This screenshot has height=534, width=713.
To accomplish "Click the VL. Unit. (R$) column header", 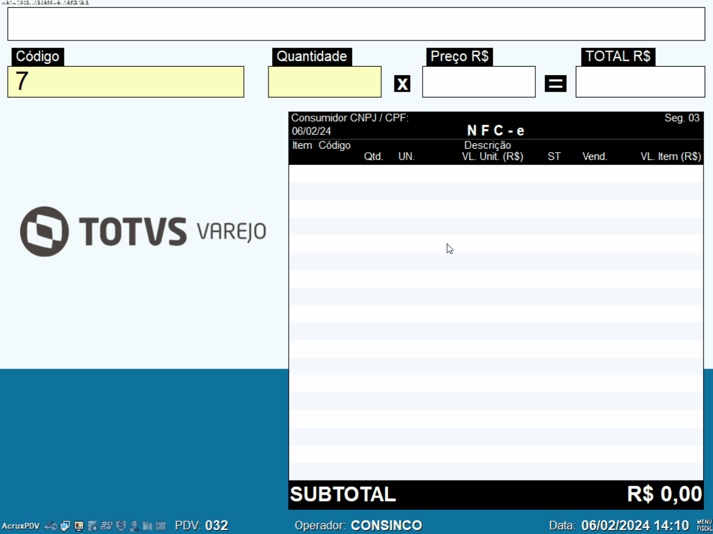I will click(493, 157).
